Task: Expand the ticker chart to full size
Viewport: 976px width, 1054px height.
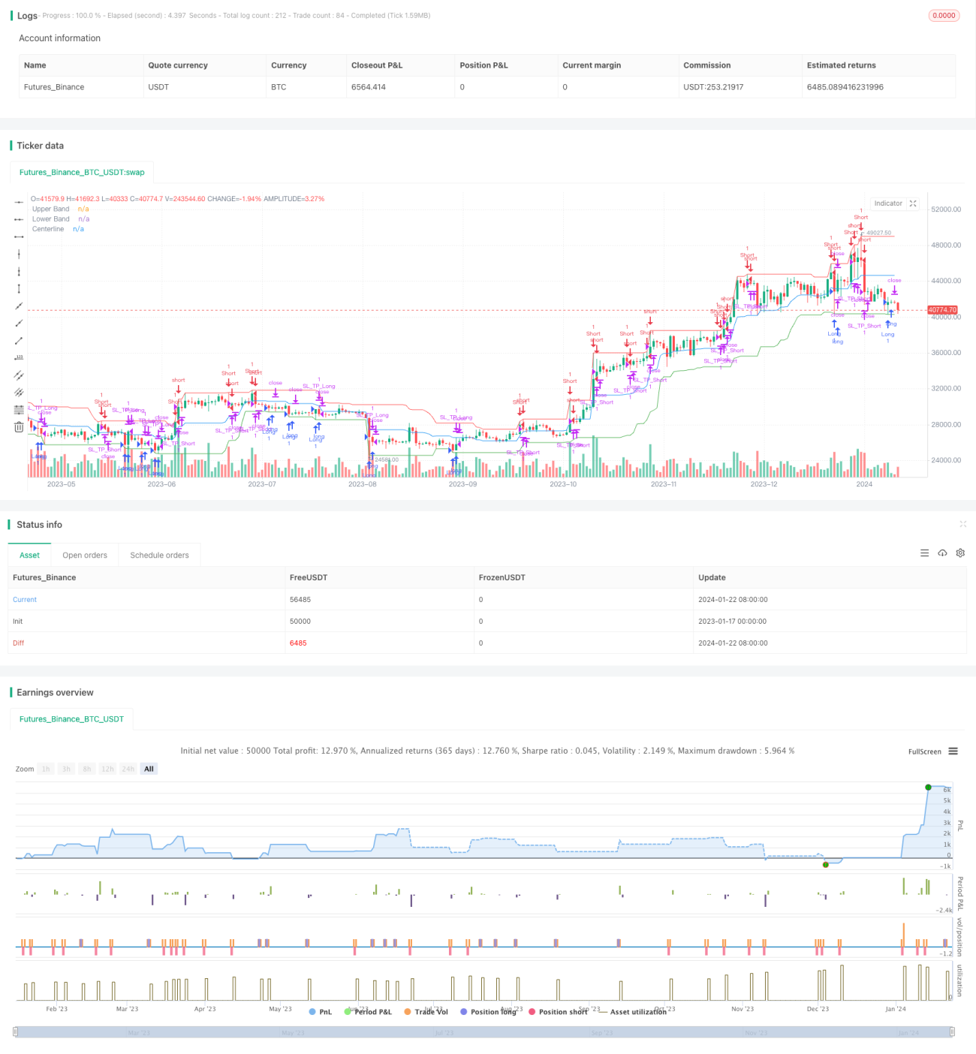Action: click(913, 203)
